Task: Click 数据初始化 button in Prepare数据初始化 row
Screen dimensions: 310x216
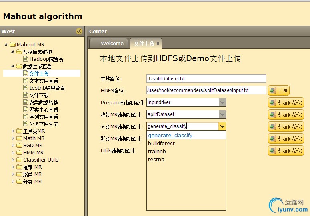Action: (286, 102)
